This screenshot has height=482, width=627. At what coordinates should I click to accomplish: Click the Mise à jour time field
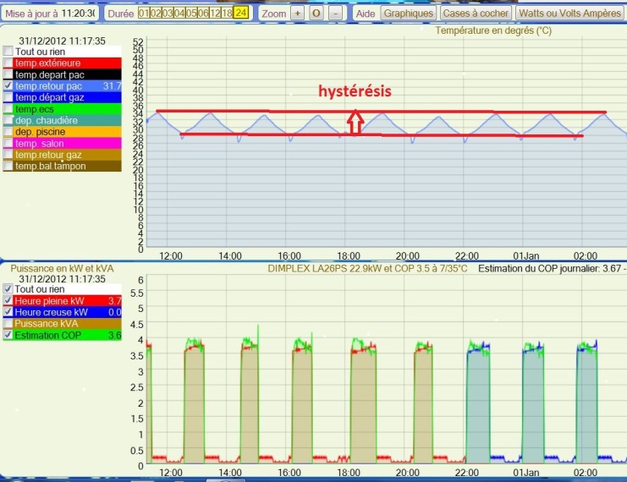[x=79, y=14]
